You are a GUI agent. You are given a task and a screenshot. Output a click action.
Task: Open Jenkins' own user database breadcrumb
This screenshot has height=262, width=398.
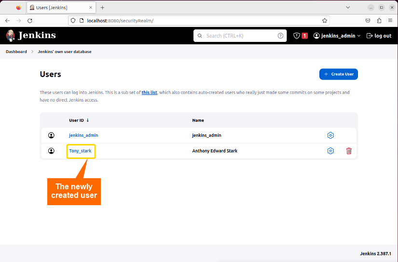pyautogui.click(x=65, y=52)
